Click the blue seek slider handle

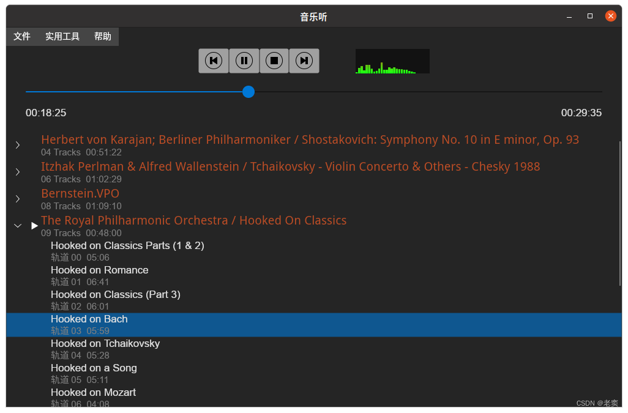(x=249, y=92)
